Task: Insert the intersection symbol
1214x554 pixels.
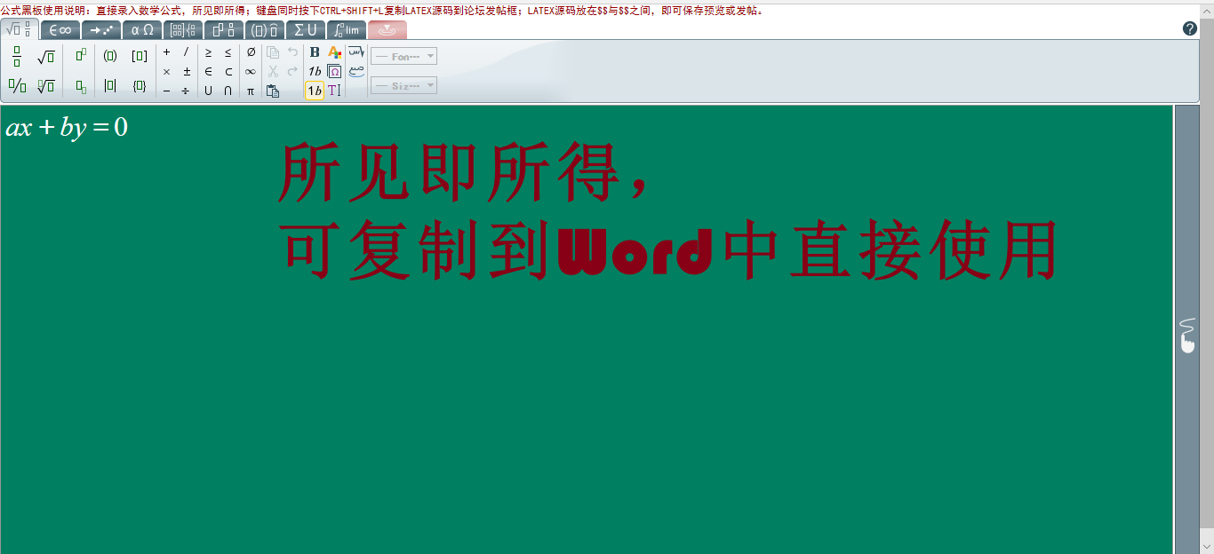Action: pyautogui.click(x=228, y=91)
